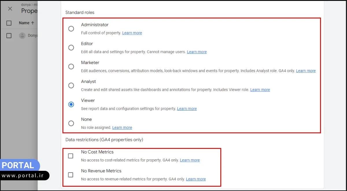The image size is (347, 191).
Task: Click the Donya user avatar icon
Action: [x=22, y=35]
